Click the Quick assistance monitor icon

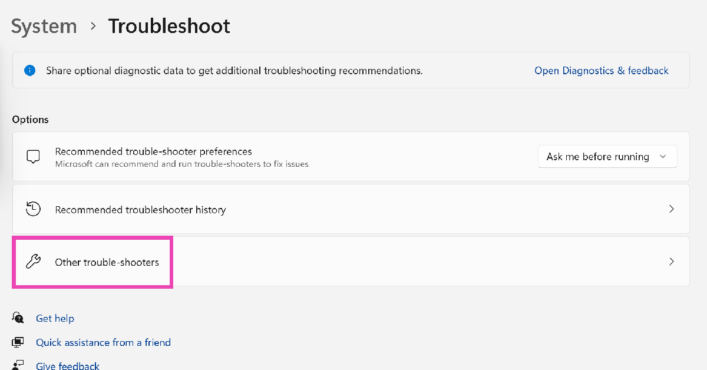coord(18,342)
